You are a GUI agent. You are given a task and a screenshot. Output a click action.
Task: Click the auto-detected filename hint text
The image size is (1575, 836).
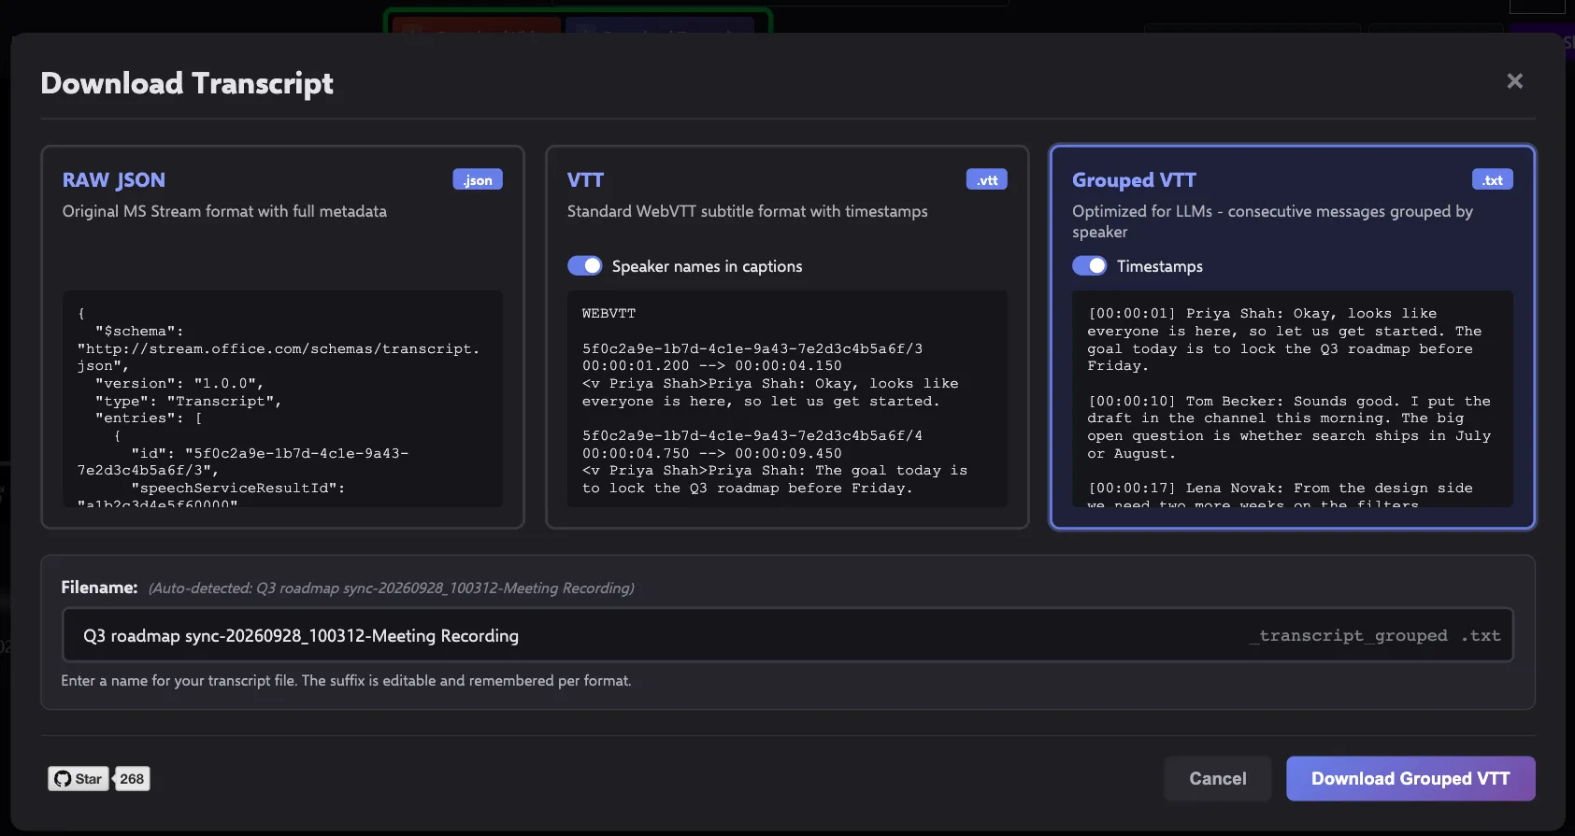click(x=391, y=588)
